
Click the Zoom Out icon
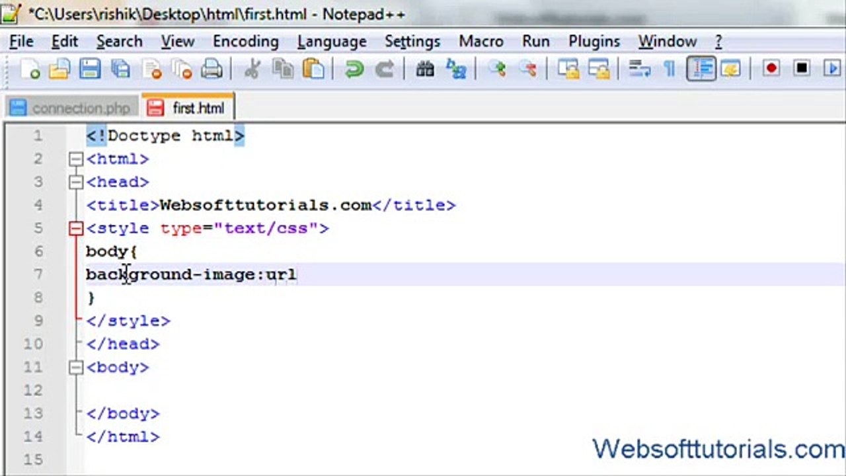(x=527, y=69)
